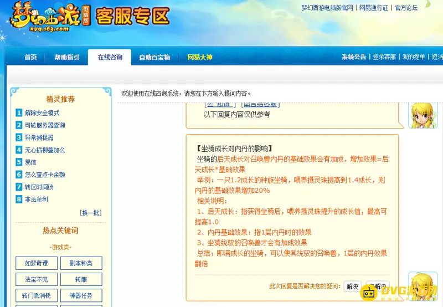Click 登录客服 link
Viewport: 443px width, 307px height.
point(384,57)
